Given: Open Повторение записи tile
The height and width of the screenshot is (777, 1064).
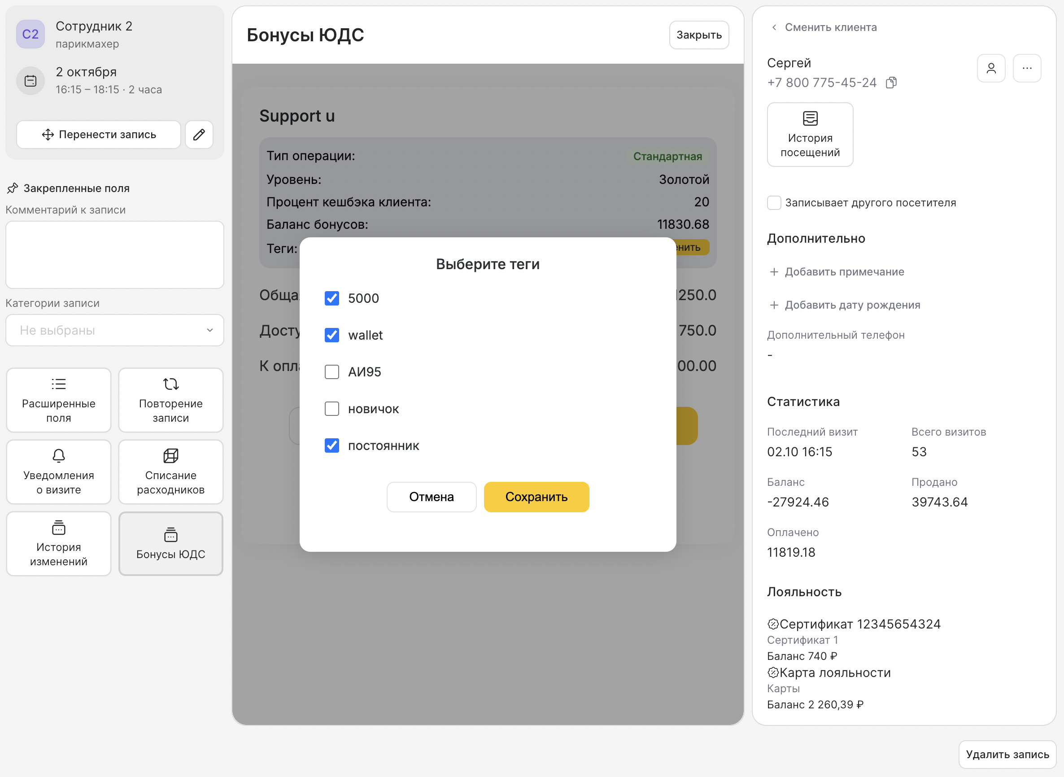Looking at the screenshot, I should [170, 400].
